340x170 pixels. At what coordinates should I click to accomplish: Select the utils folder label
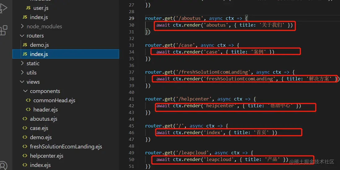click(x=32, y=73)
